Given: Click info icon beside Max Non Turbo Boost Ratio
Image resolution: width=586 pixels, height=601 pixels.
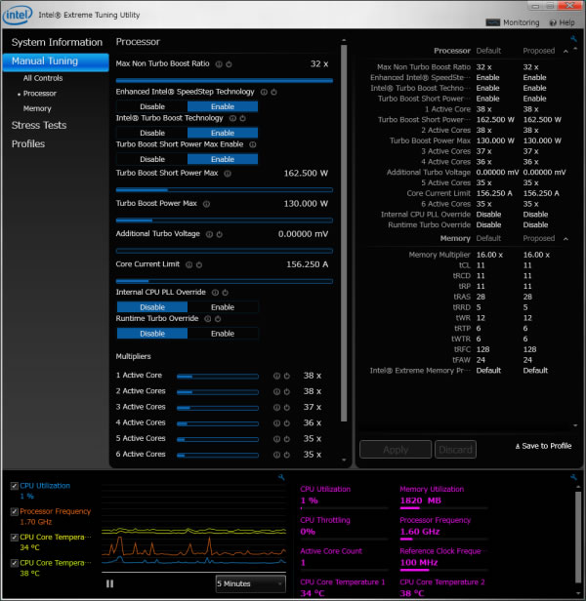Looking at the screenshot, I should click(219, 64).
